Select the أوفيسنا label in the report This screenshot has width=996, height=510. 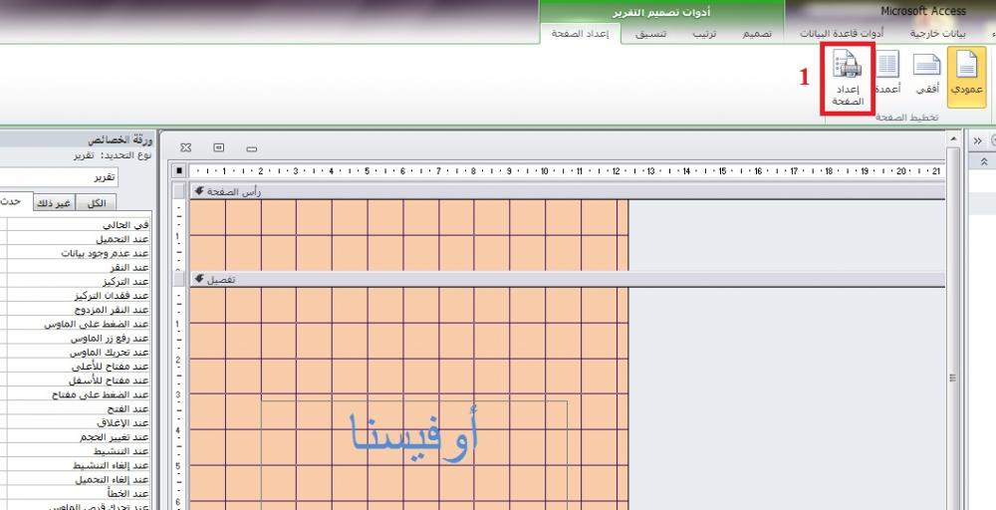click(x=414, y=438)
